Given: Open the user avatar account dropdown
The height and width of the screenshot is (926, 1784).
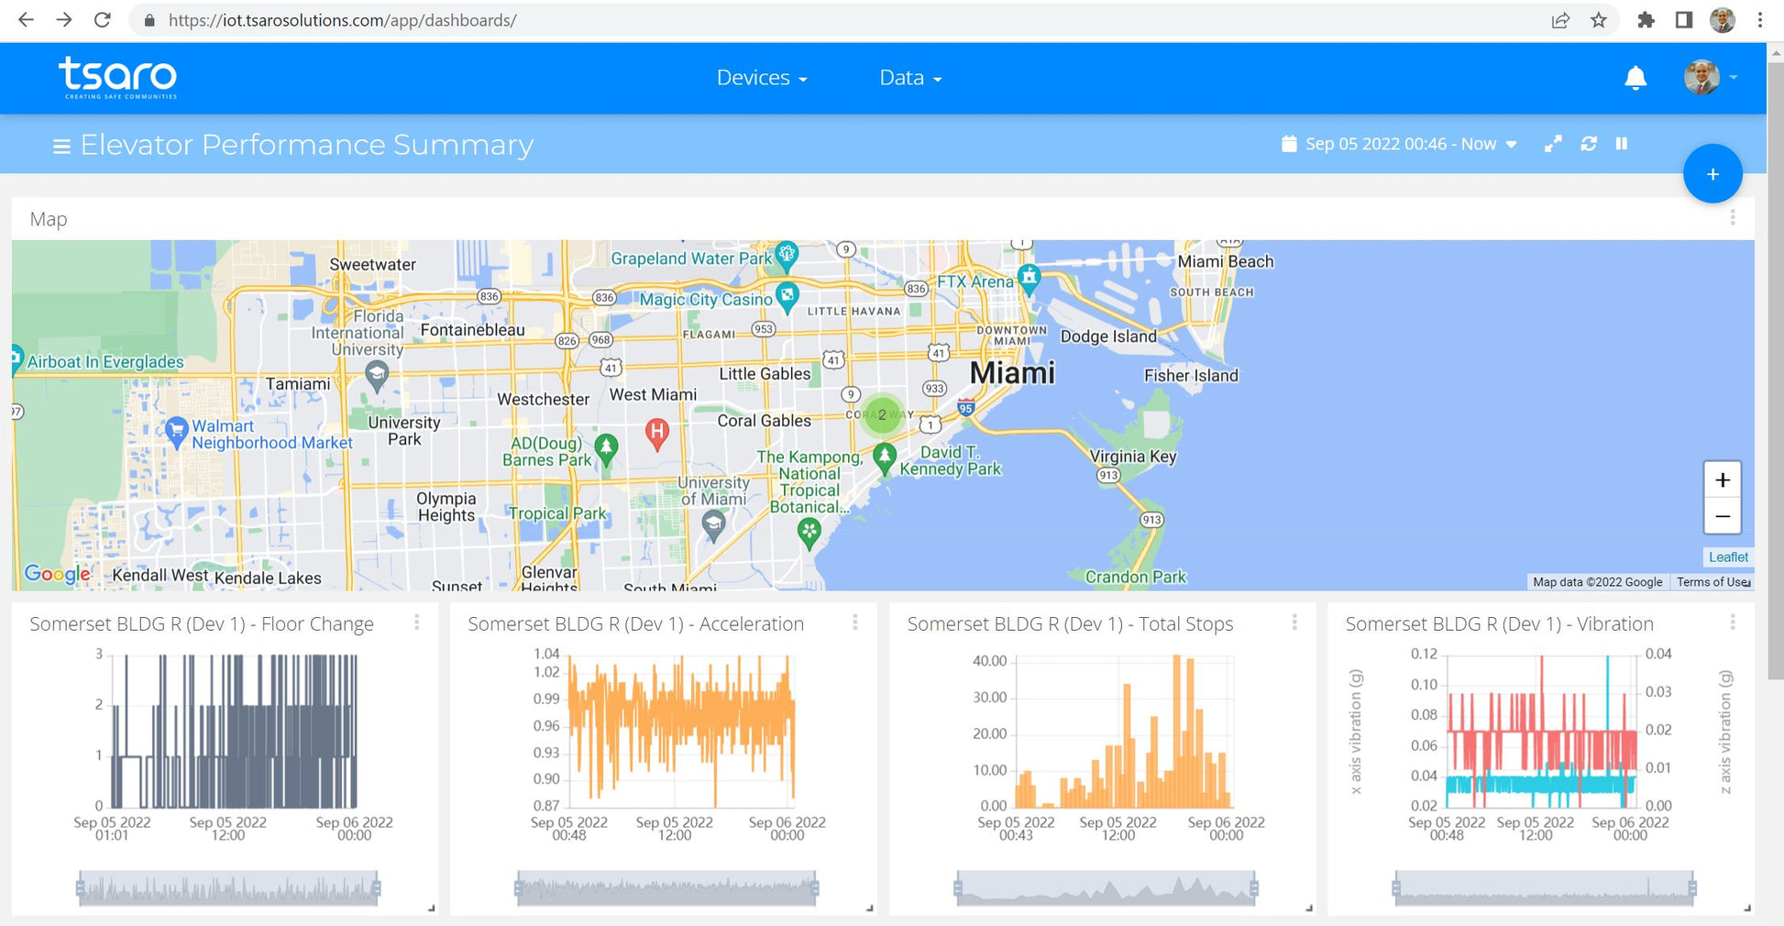Looking at the screenshot, I should [x=1710, y=79].
